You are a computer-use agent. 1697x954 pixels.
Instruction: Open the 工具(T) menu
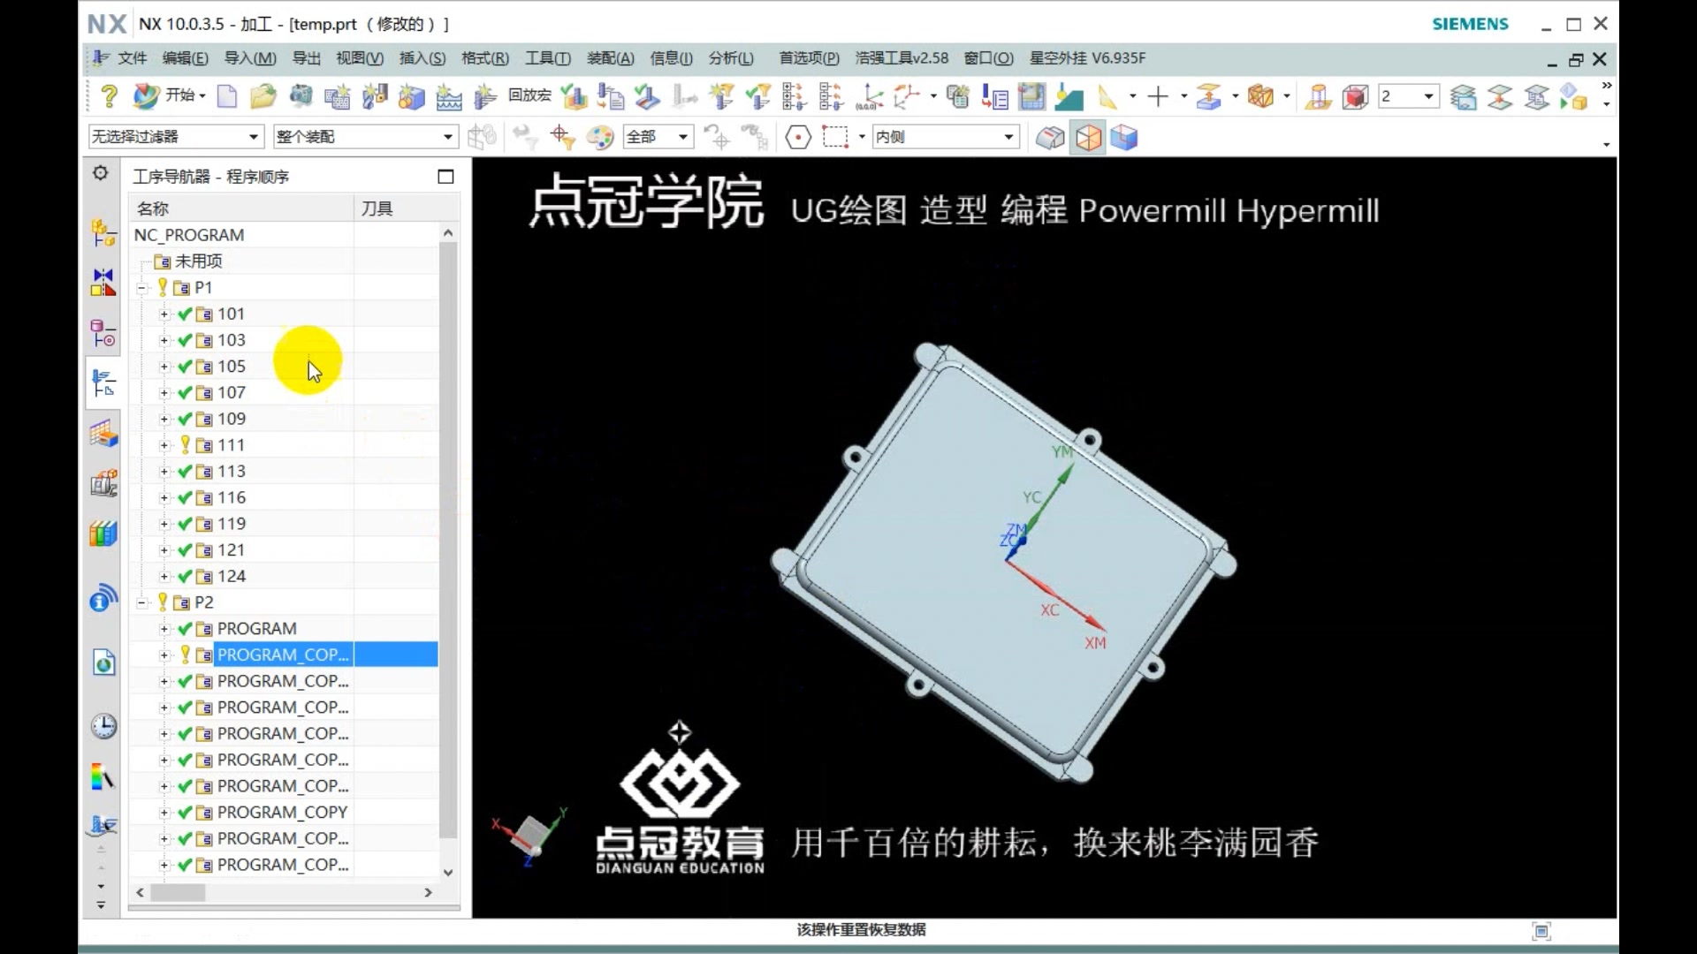pyautogui.click(x=547, y=58)
